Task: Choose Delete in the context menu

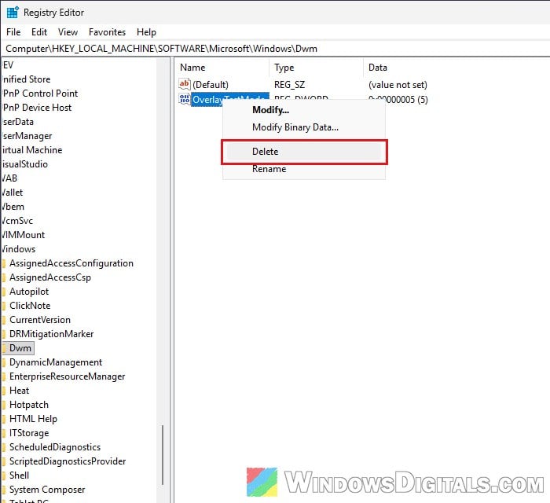Action: pyautogui.click(x=304, y=152)
